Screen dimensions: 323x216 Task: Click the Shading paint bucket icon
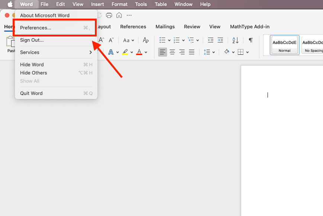tap(227, 52)
